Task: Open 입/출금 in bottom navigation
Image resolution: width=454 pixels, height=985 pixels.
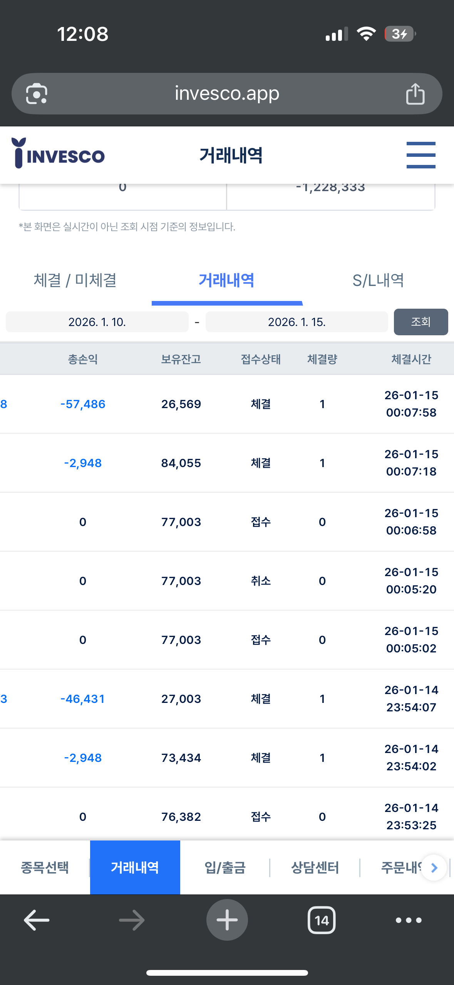Action: pyautogui.click(x=225, y=867)
